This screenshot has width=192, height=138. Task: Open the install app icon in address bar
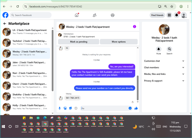pyautogui.click(x=160, y=6)
